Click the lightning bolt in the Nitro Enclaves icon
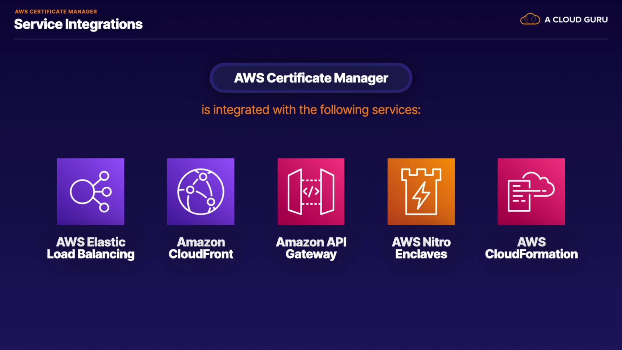The width and height of the screenshot is (622, 350). point(421,195)
